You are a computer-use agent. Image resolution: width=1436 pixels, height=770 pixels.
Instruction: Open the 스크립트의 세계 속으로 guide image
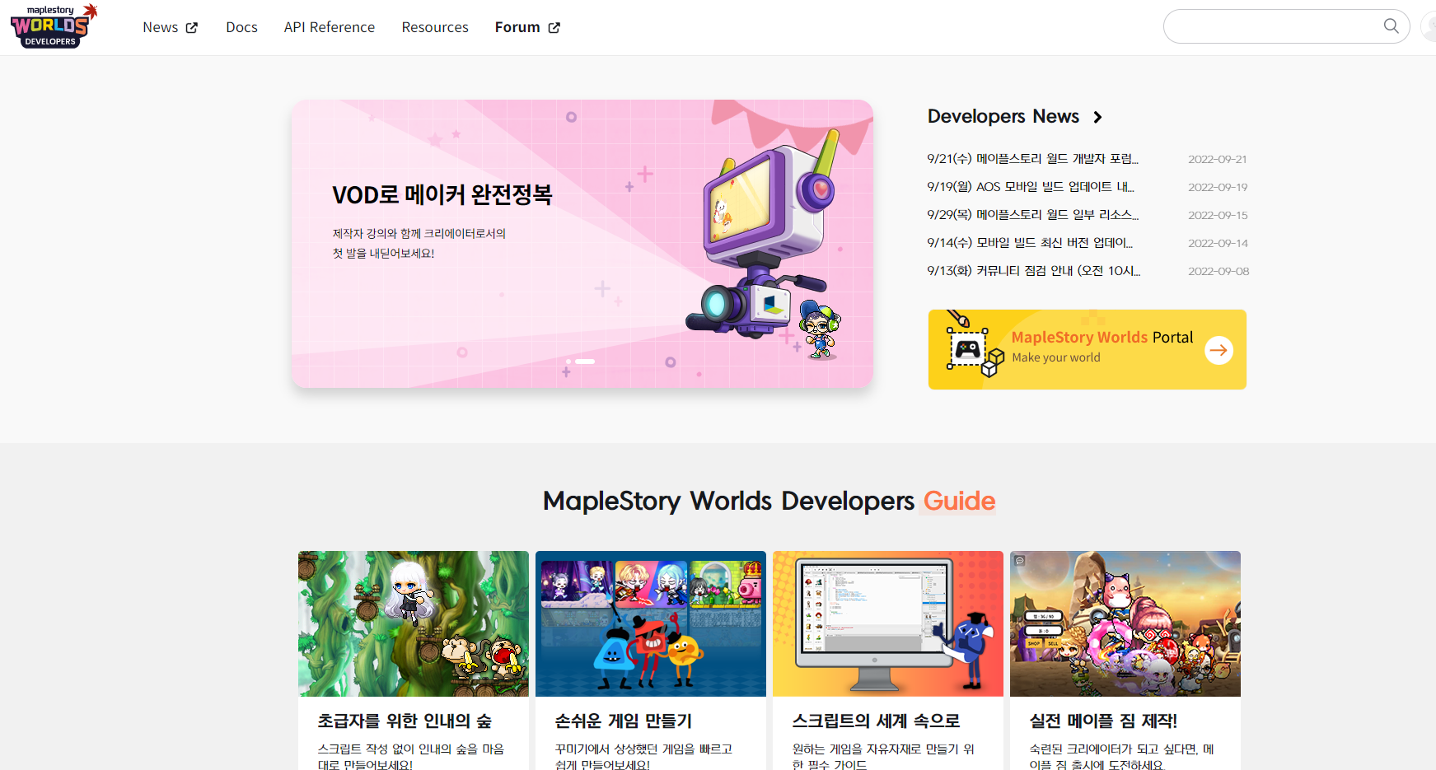888,623
